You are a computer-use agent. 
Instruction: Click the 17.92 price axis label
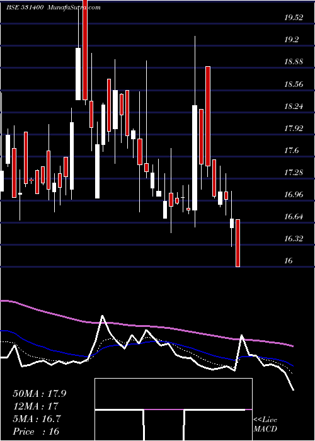click(294, 129)
